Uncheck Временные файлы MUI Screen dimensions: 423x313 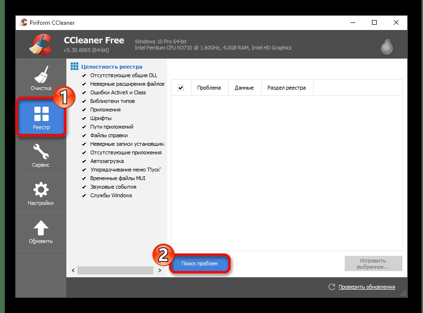click(x=84, y=179)
